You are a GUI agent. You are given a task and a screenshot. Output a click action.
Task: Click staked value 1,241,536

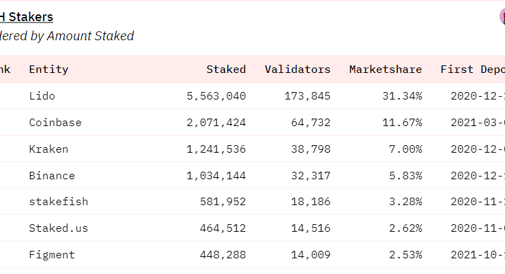(216, 149)
